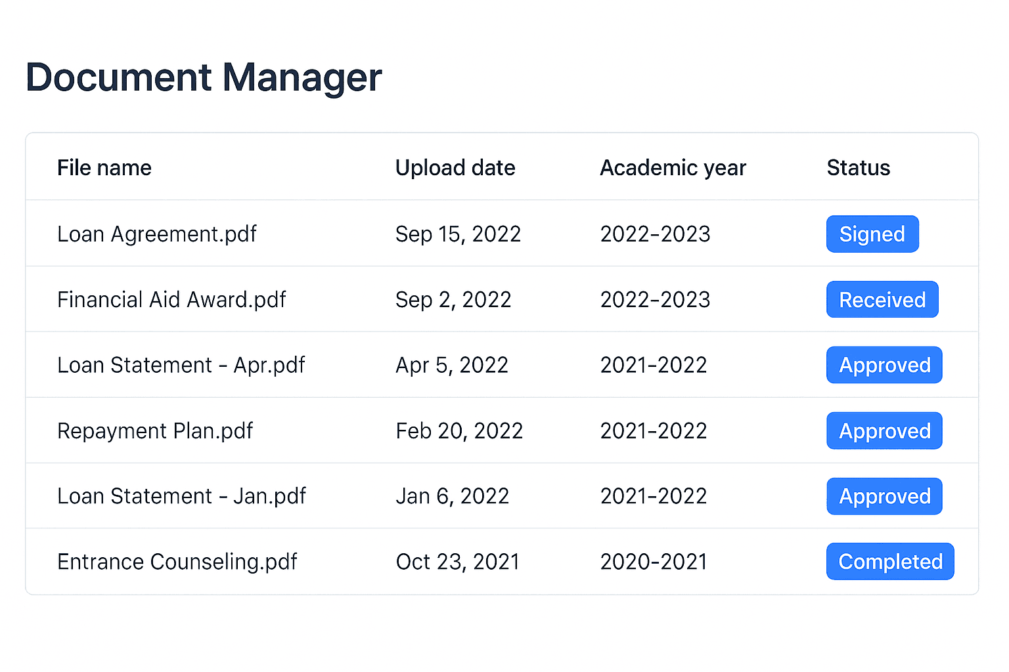Image resolution: width=1009 pixels, height=672 pixels.
Task: Click Approved badge for Loan Statement - Jan.pdf
Action: click(884, 497)
